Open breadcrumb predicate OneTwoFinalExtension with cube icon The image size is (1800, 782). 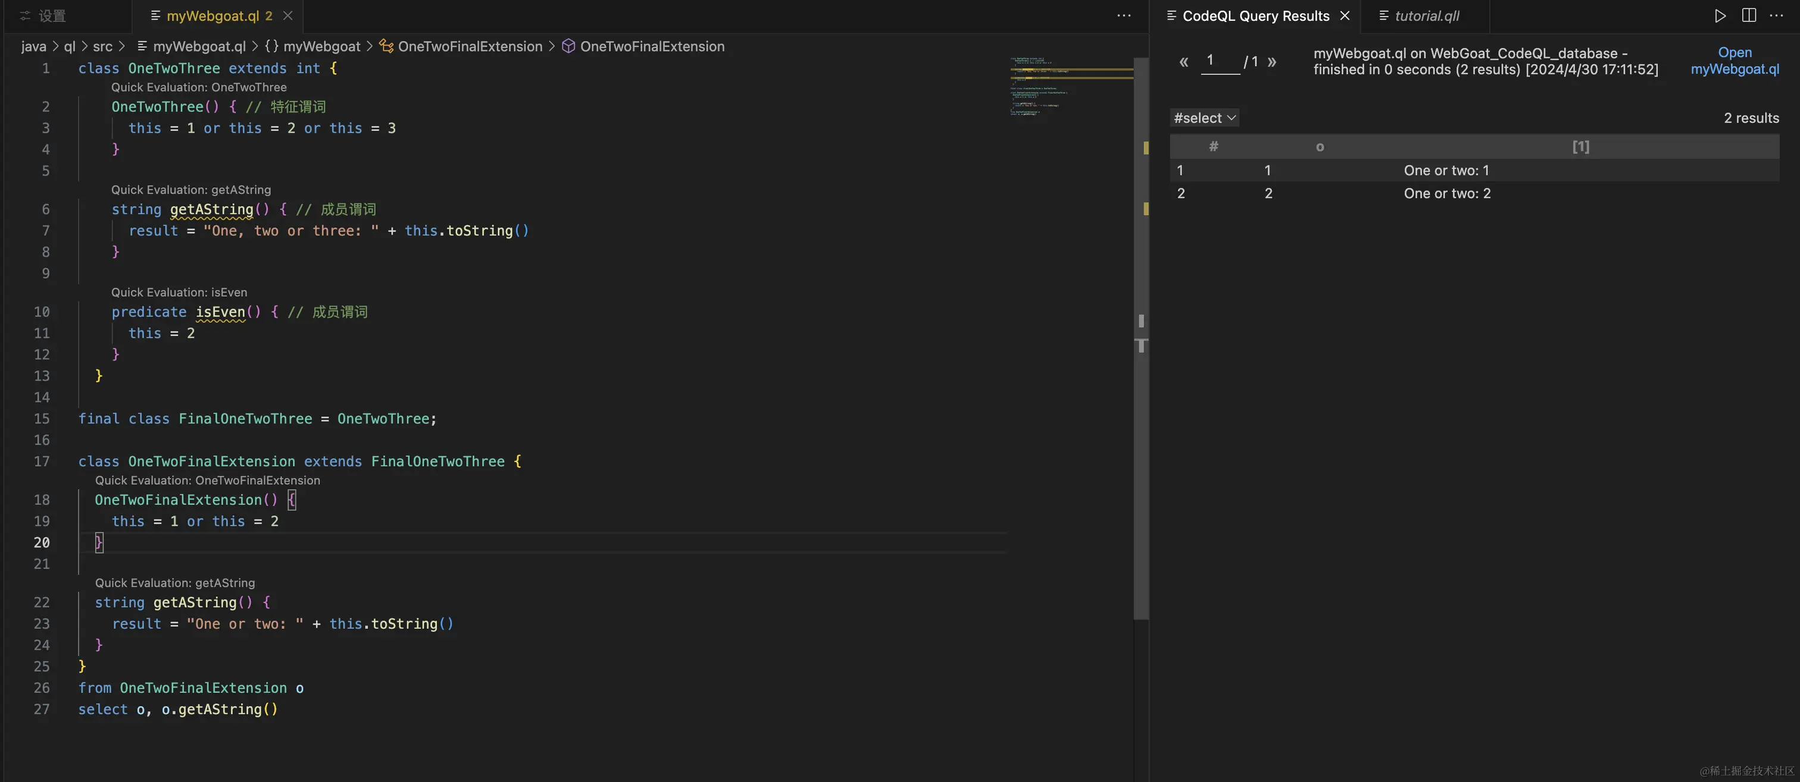(x=643, y=46)
